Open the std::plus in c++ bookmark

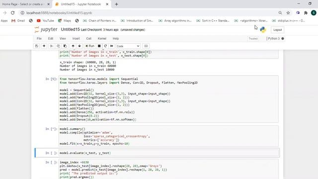tap(288, 21)
